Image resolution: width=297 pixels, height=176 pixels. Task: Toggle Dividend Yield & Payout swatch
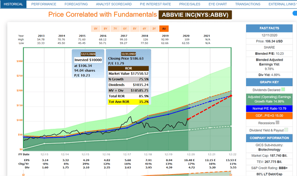[x=286, y=130]
